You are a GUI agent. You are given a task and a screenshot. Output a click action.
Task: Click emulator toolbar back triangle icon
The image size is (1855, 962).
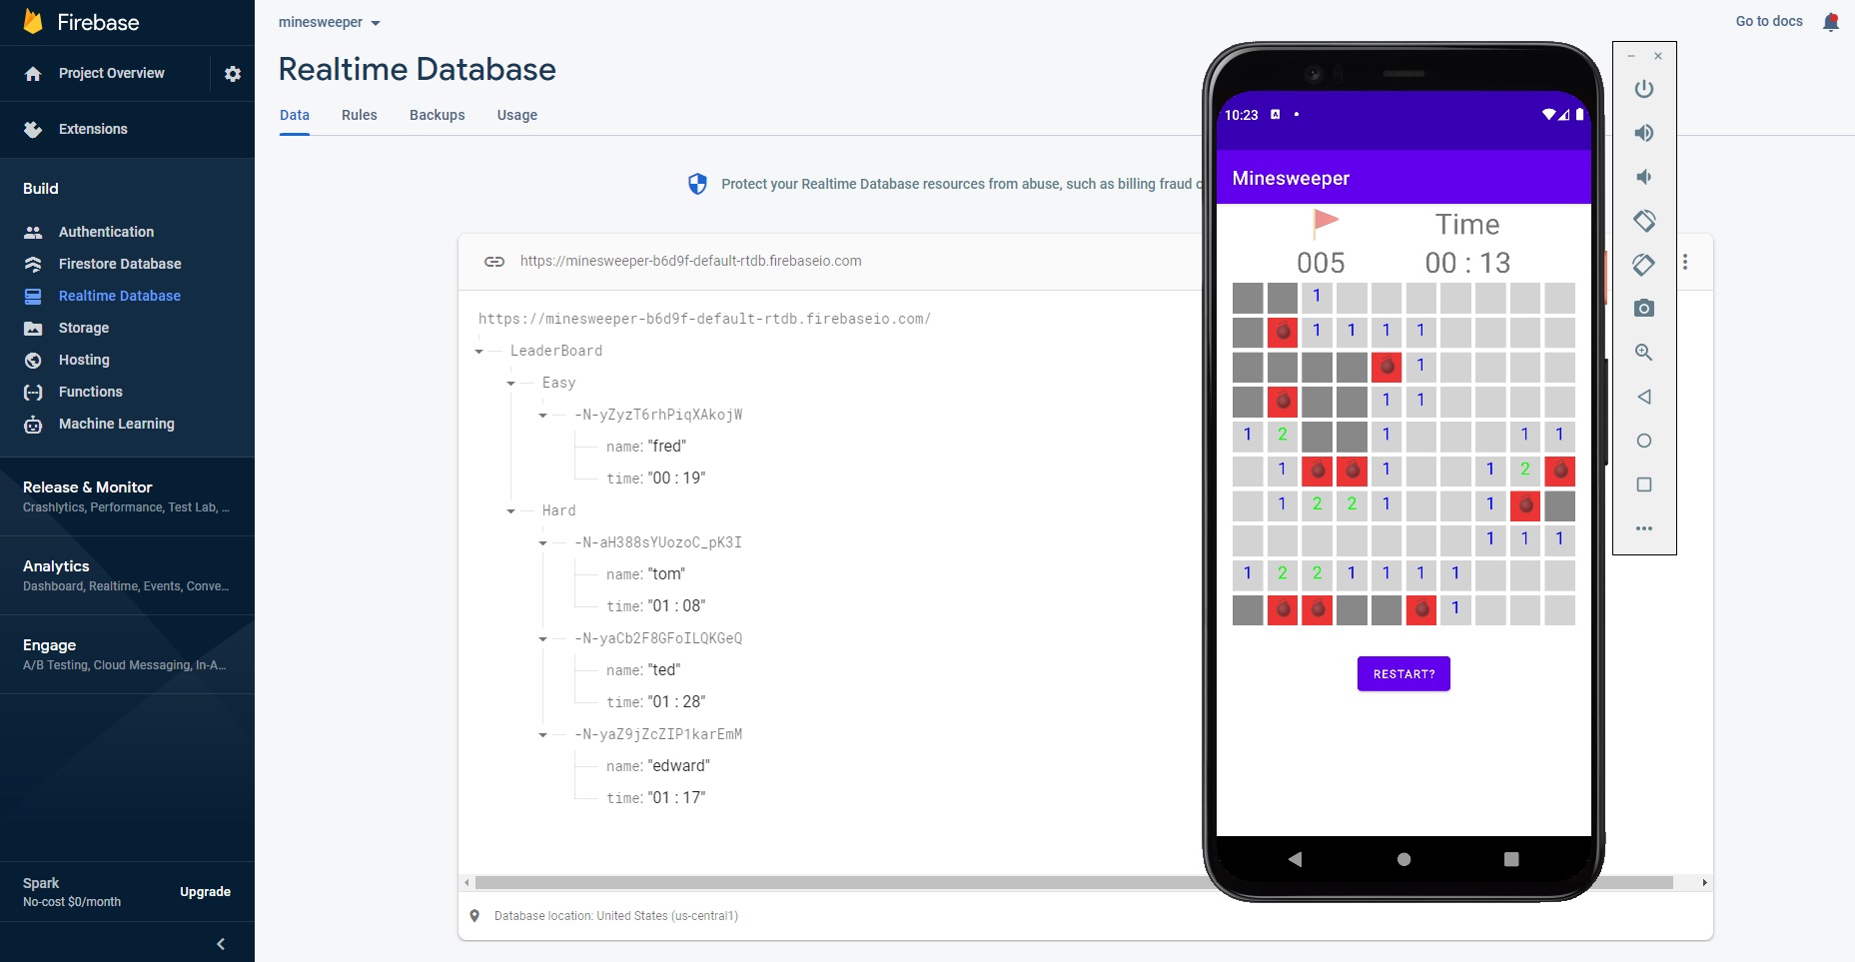1644,397
